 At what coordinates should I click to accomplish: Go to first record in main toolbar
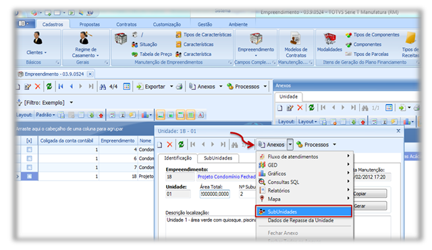click(61, 86)
